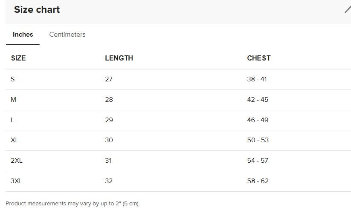The height and width of the screenshot is (216, 351).
Task: Select the L size row label
Action: [12, 120]
